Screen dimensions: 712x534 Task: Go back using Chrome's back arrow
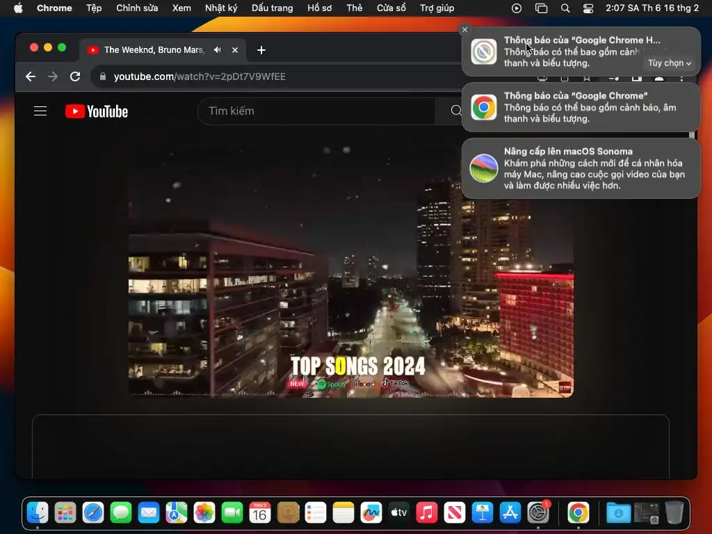31,76
